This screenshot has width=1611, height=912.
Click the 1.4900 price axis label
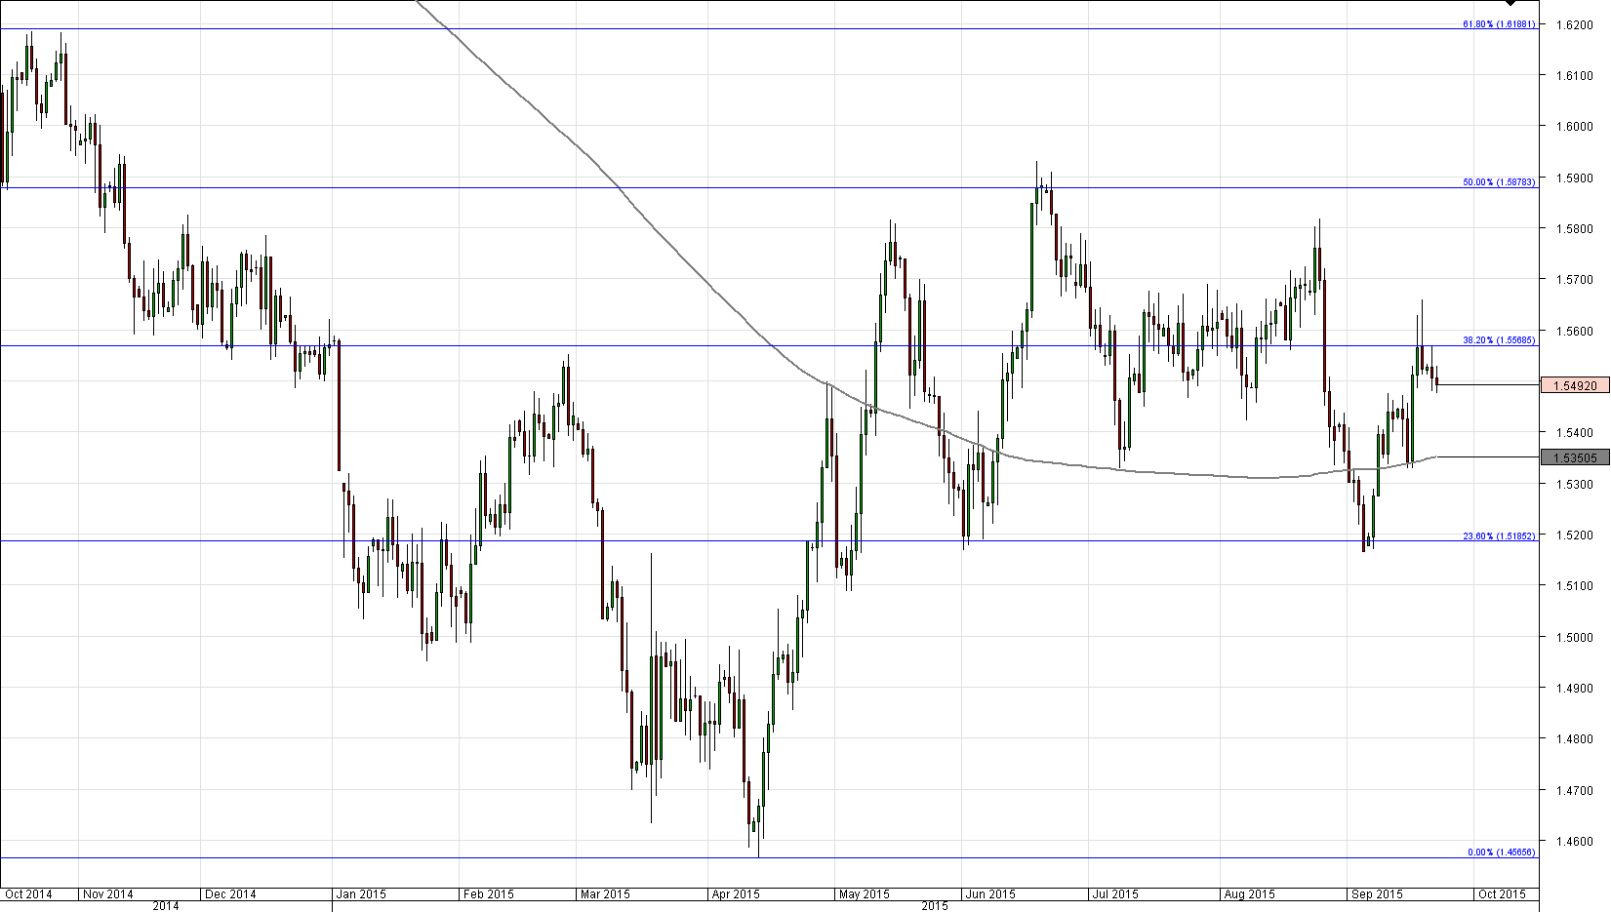[x=1574, y=688]
